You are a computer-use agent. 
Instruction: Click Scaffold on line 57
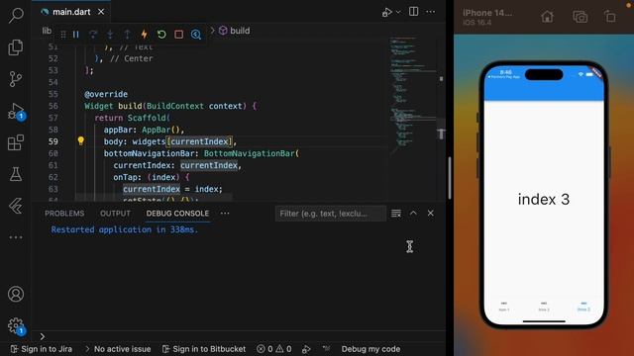click(147, 118)
